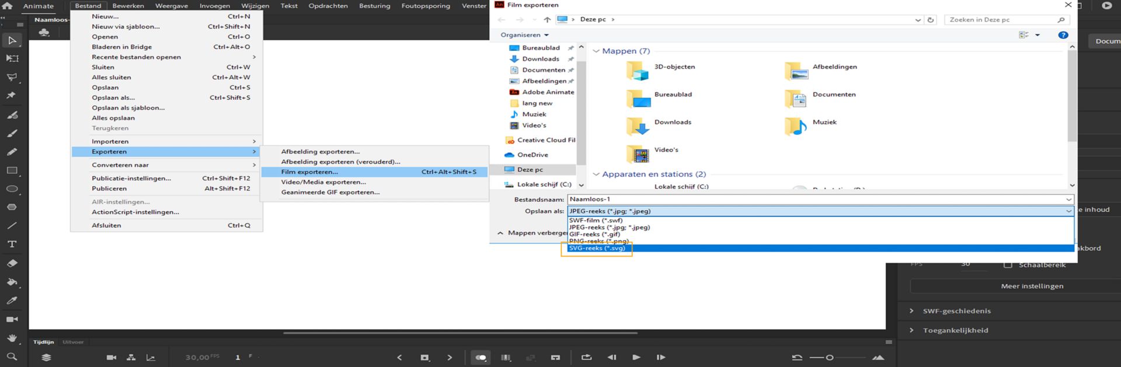Open the Organiseren dropdown

tap(524, 35)
